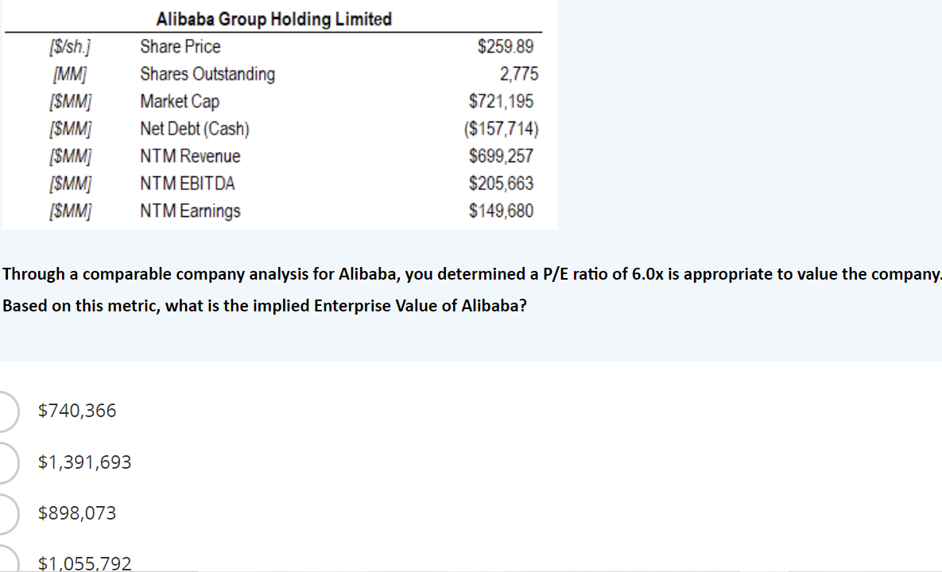Image resolution: width=942 pixels, height=572 pixels.
Task: Select the radio button for $740,366
Action: [x=5, y=412]
